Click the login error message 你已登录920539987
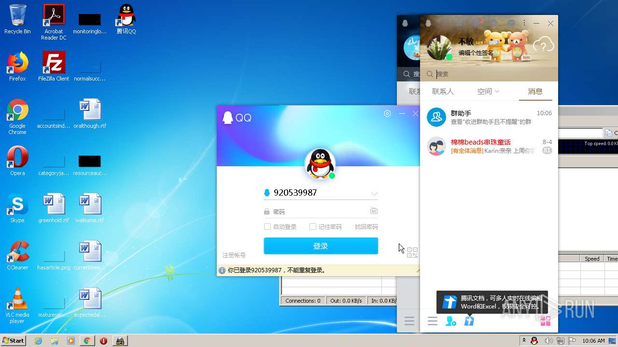Screen dimensions: 618x347 (277, 270)
